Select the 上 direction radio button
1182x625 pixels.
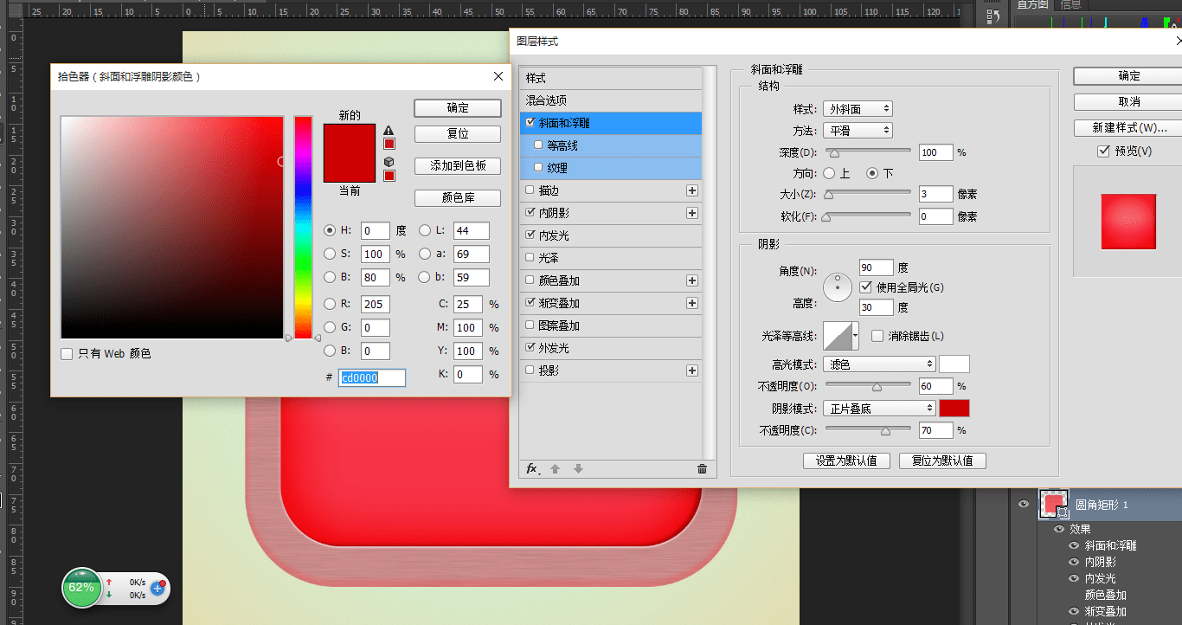coord(829,173)
